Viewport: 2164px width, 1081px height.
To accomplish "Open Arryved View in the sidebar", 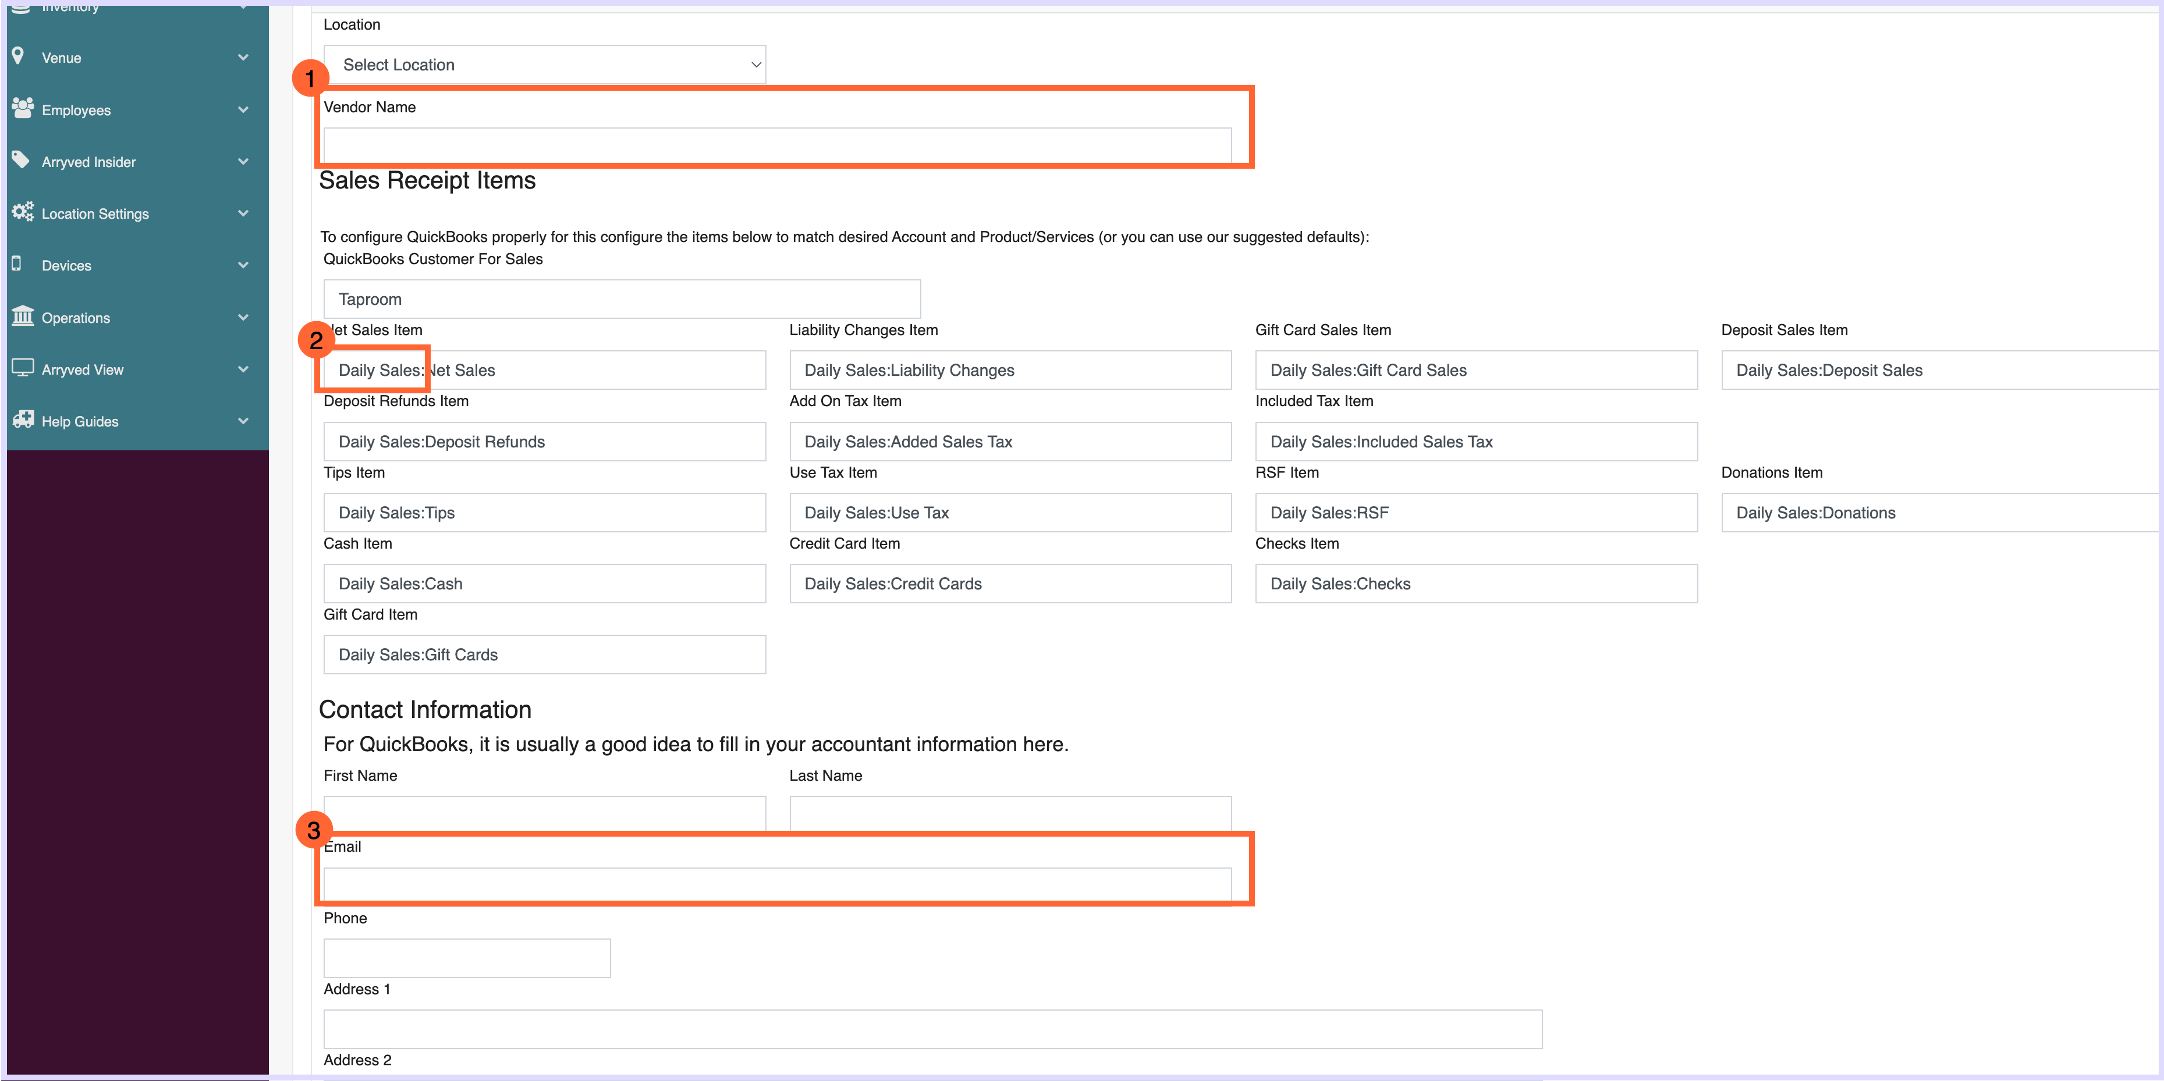I will coord(138,369).
